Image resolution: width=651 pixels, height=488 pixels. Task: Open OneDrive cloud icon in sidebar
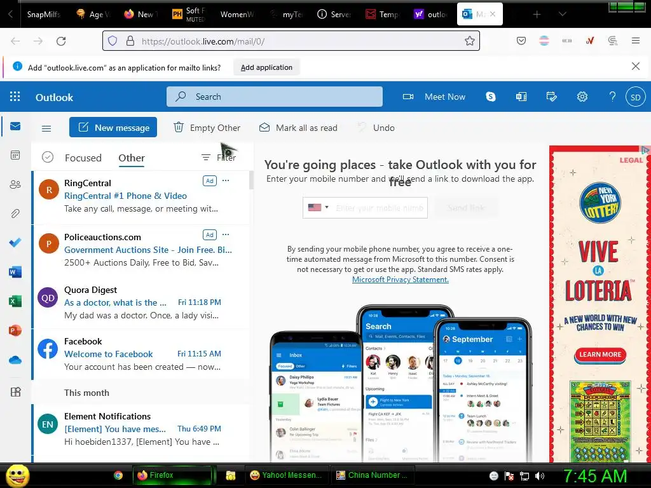(15, 360)
